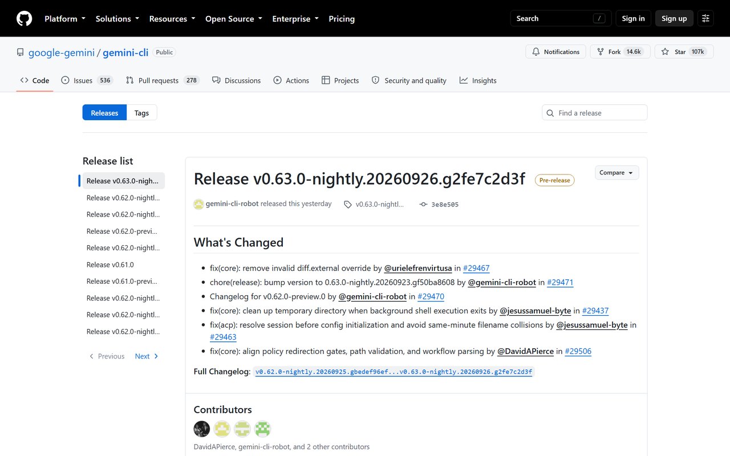Click the Issues circle icon

tap(65, 80)
